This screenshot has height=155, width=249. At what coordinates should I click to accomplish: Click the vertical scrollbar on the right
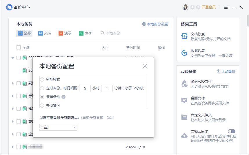click(x=248, y=21)
